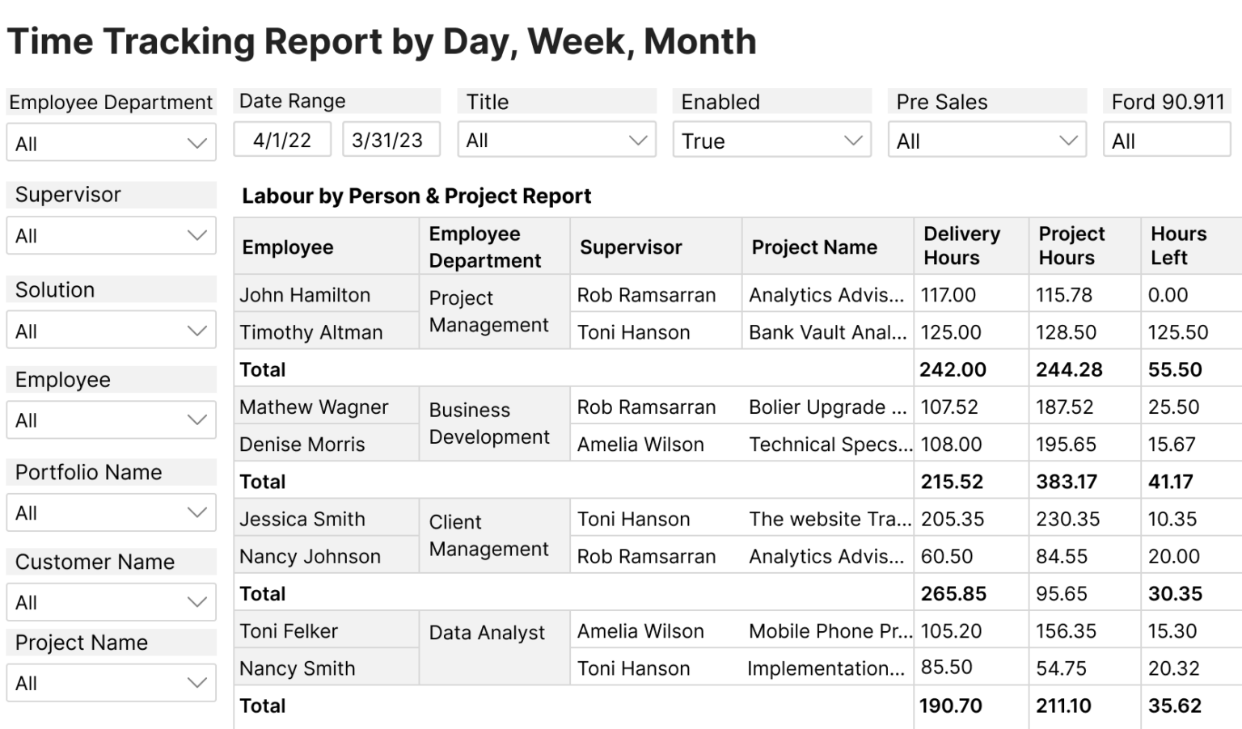Click the Labour by Person & Project Report title

pyautogui.click(x=416, y=196)
